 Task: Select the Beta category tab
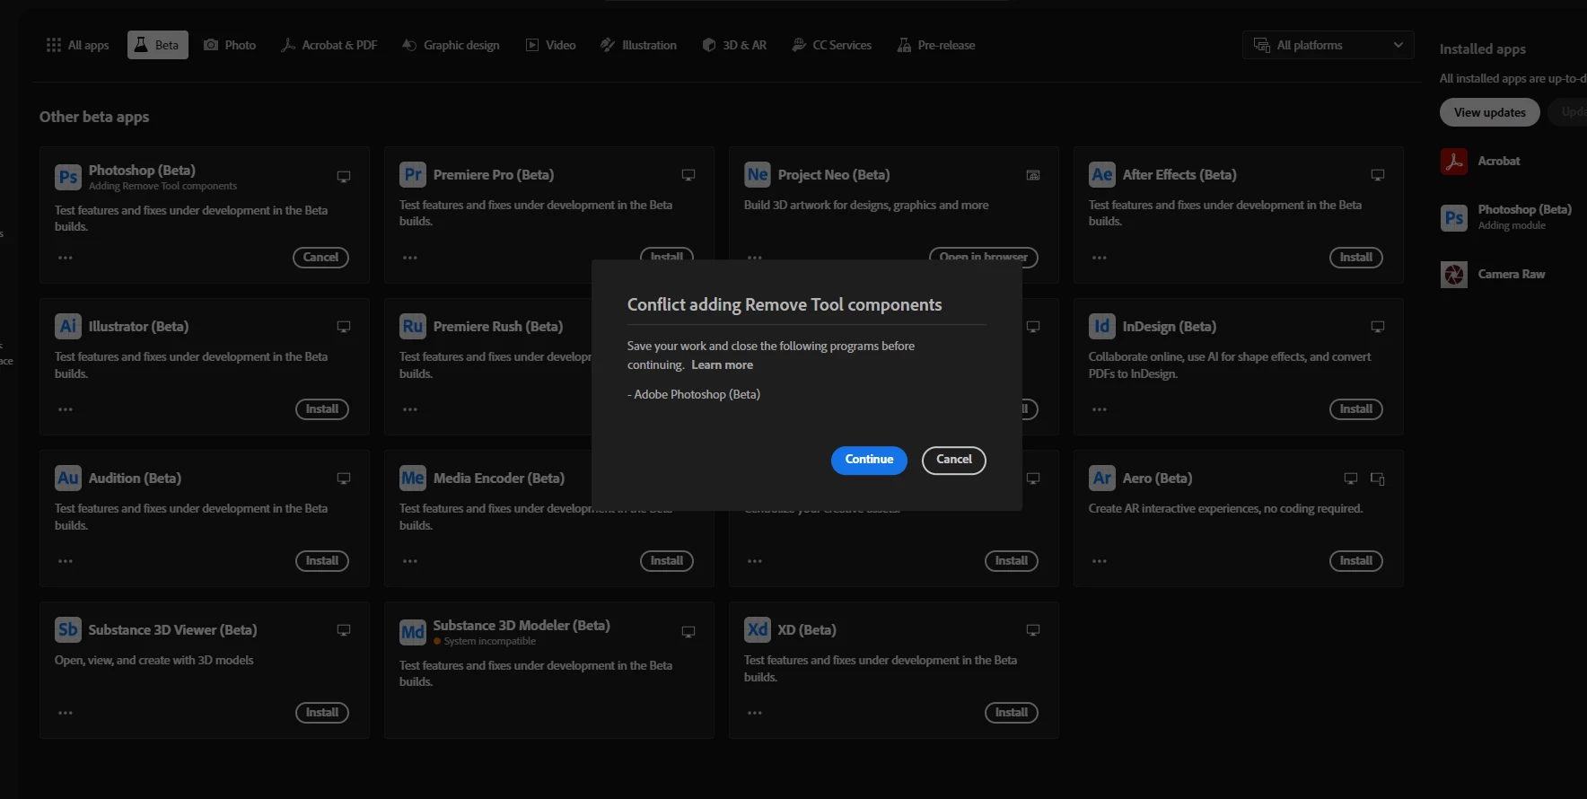tap(157, 45)
